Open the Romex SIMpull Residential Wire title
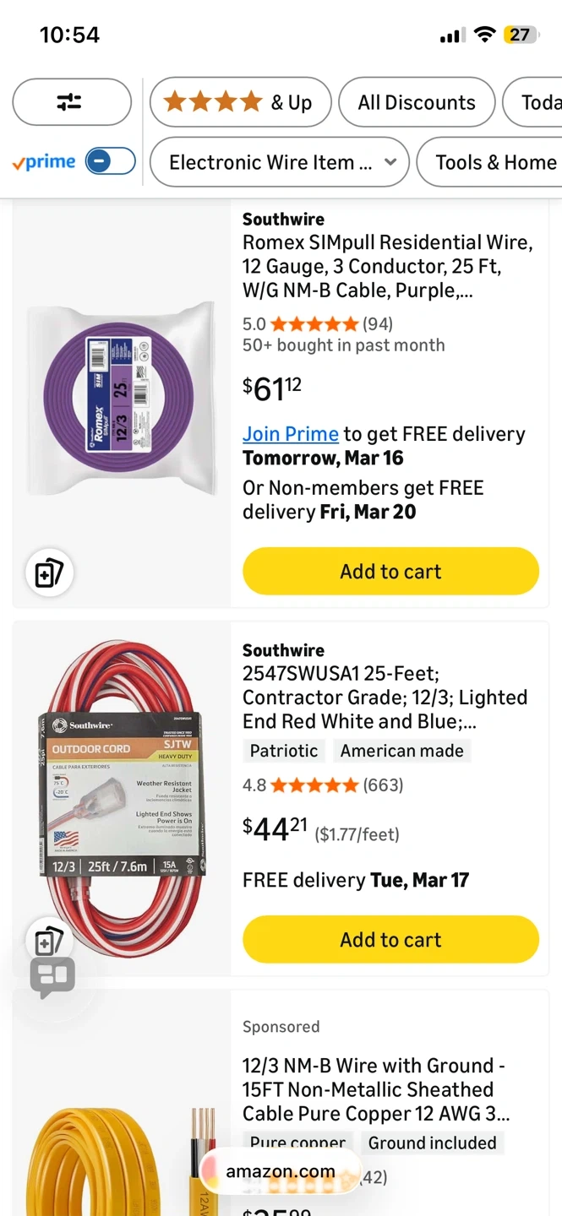562x1216 pixels. pyautogui.click(x=387, y=266)
